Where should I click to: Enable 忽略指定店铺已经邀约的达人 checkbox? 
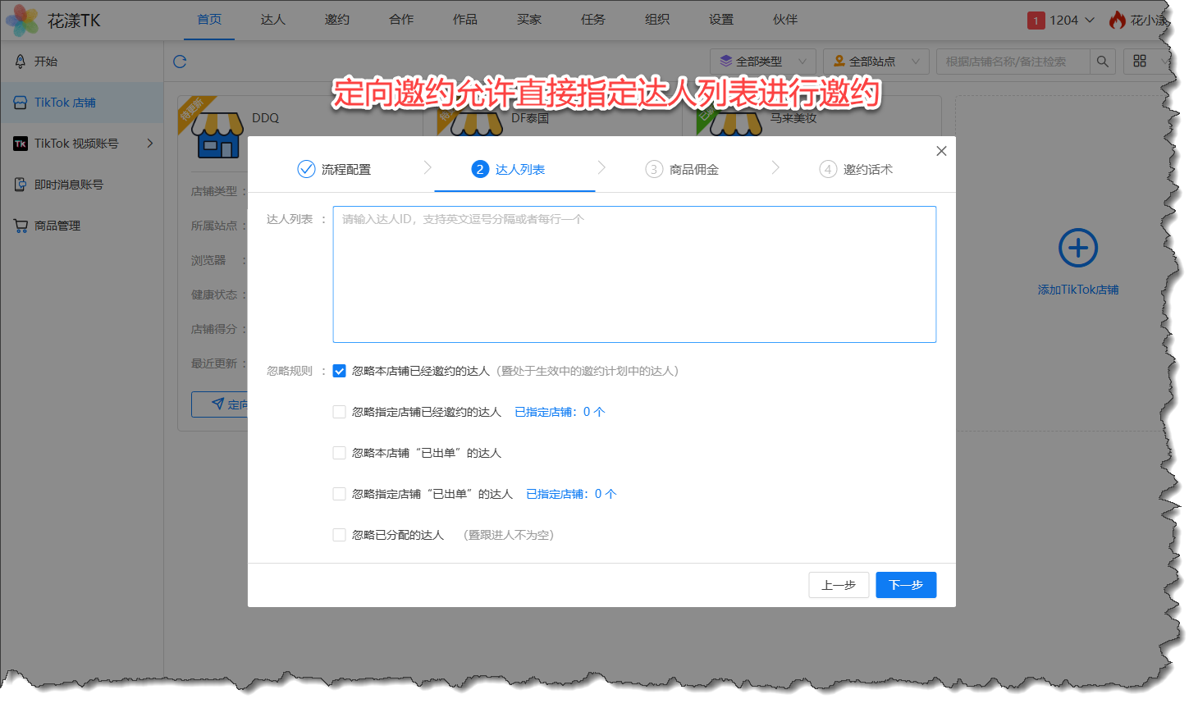tap(339, 412)
